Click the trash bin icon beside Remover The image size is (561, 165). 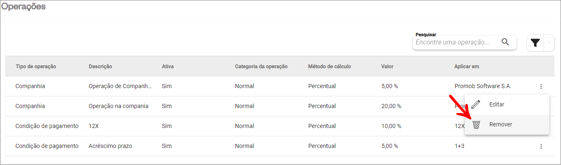coord(476,124)
